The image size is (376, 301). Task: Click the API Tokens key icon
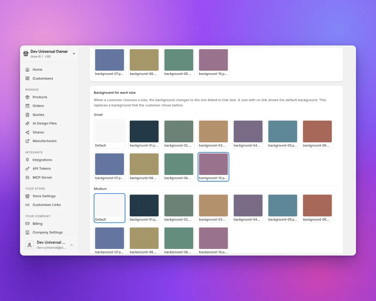pyautogui.click(x=28, y=169)
